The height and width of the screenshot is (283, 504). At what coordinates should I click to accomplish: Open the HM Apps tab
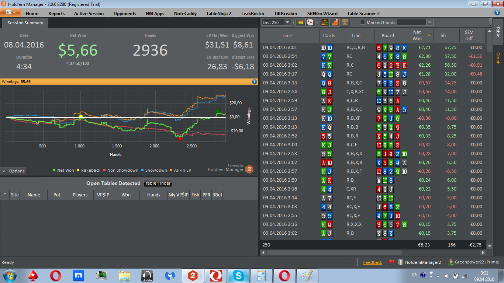(155, 13)
